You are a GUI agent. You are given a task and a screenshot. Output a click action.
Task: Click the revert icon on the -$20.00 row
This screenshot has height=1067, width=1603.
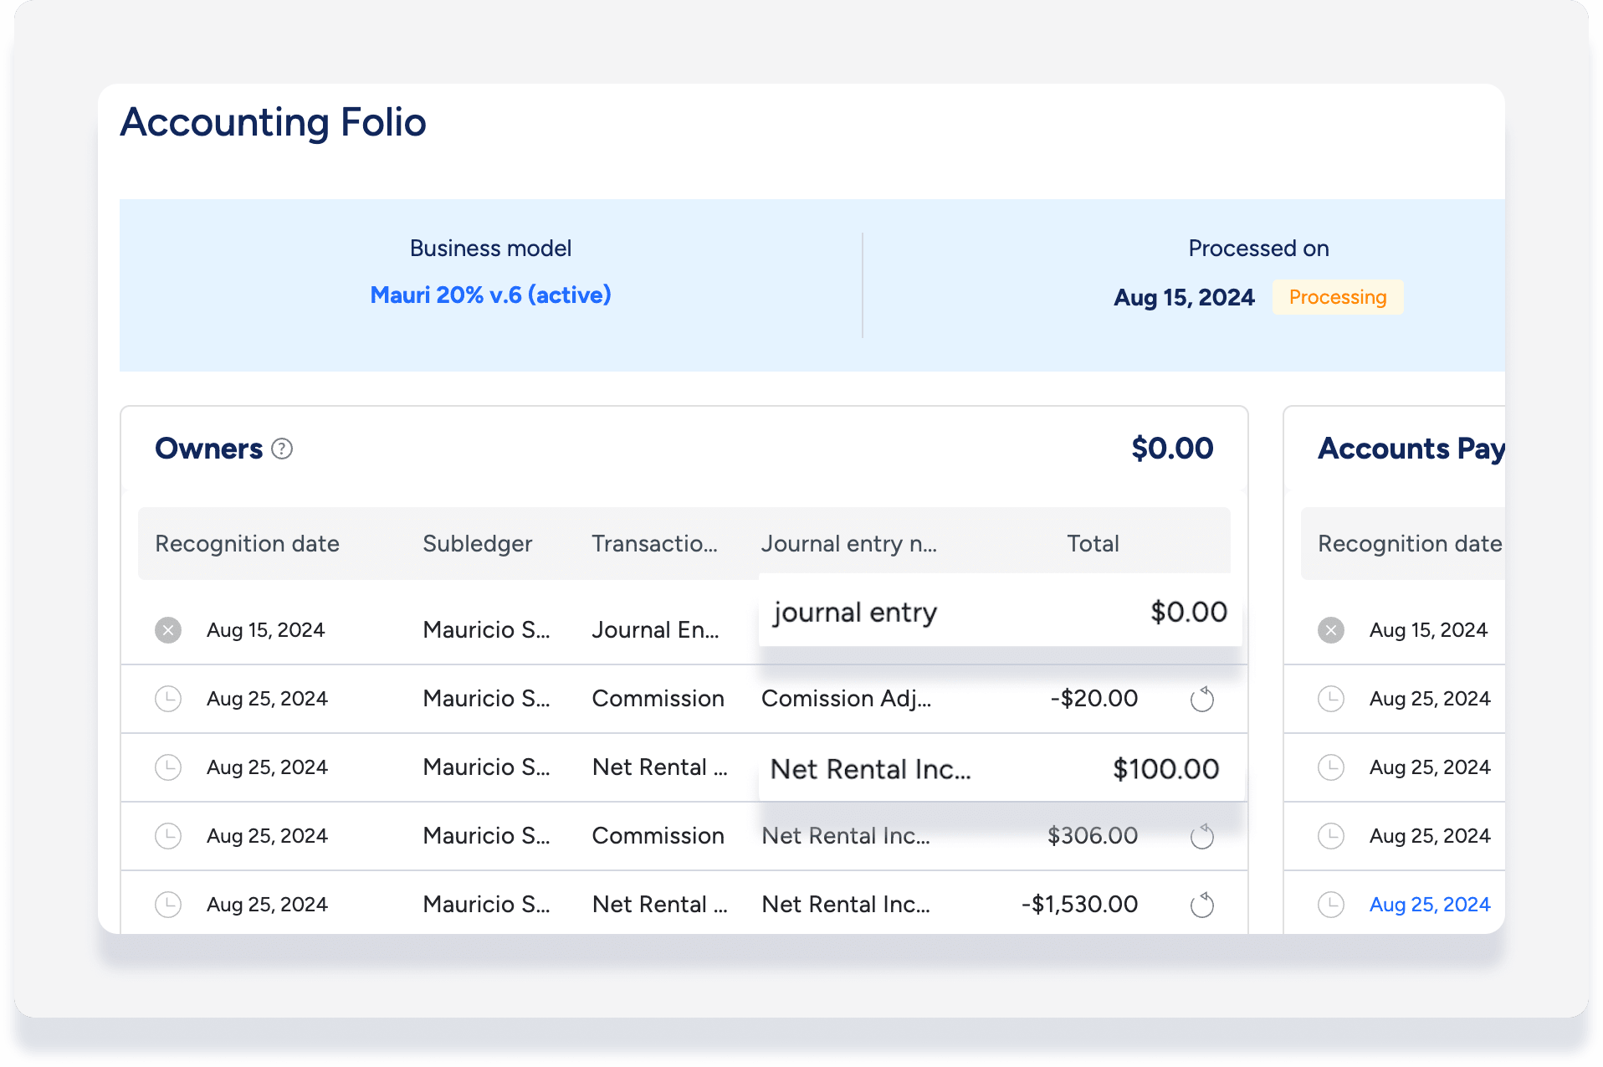tap(1201, 699)
